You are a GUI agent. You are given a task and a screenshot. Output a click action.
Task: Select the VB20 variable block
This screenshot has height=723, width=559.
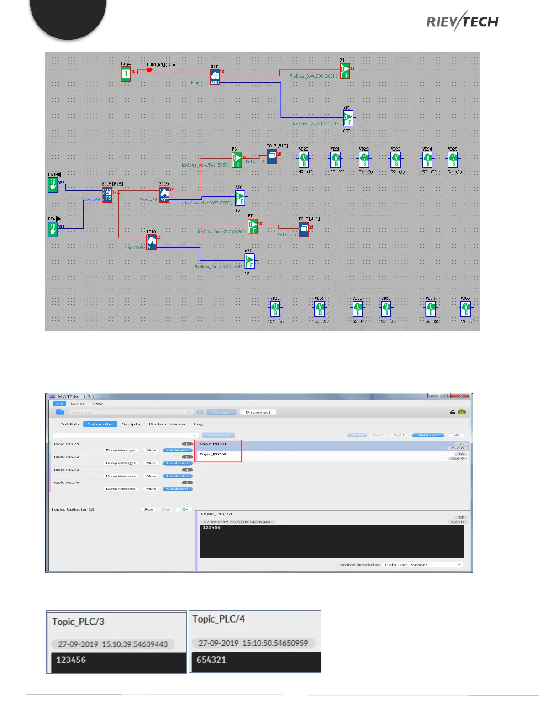click(x=304, y=160)
